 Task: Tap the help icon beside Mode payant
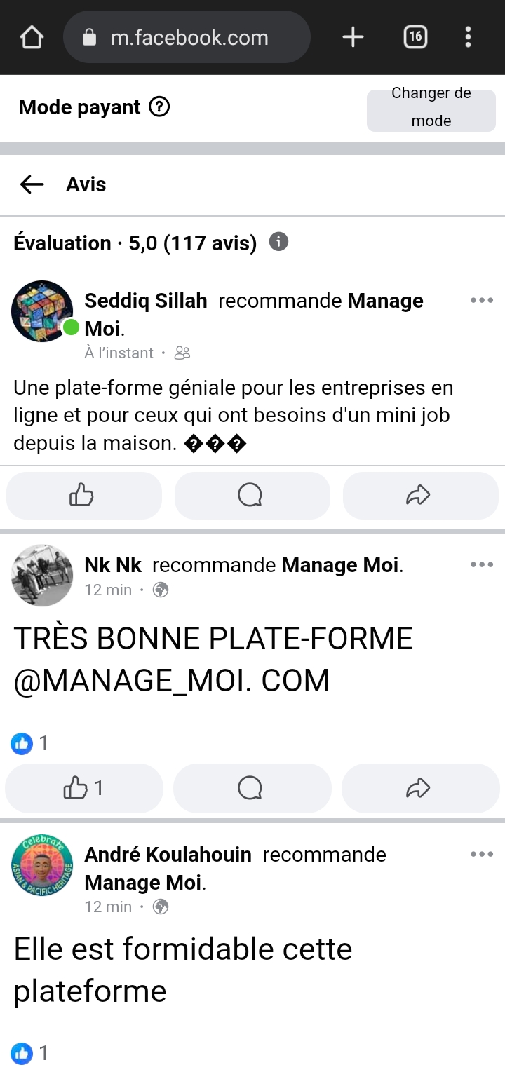[160, 107]
